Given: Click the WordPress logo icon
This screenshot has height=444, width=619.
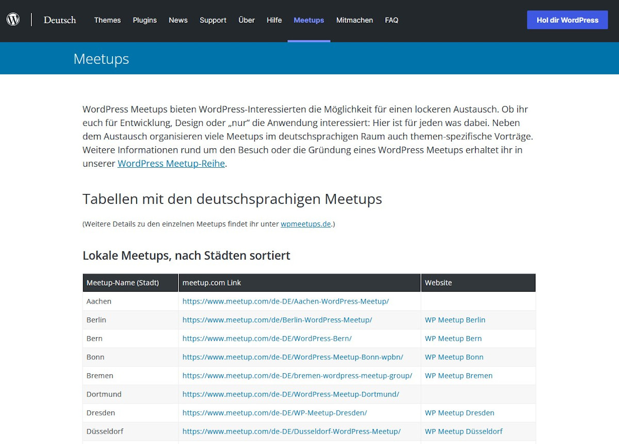Looking at the screenshot, I should (x=13, y=20).
